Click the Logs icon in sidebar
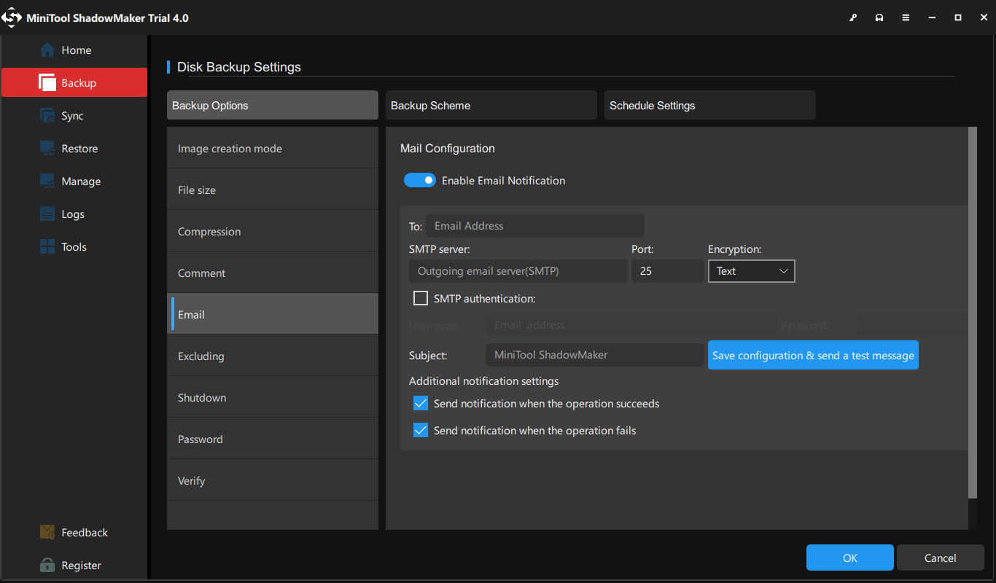The width and height of the screenshot is (996, 583). point(47,214)
